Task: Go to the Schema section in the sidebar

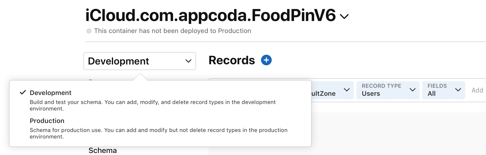Action: (x=103, y=150)
